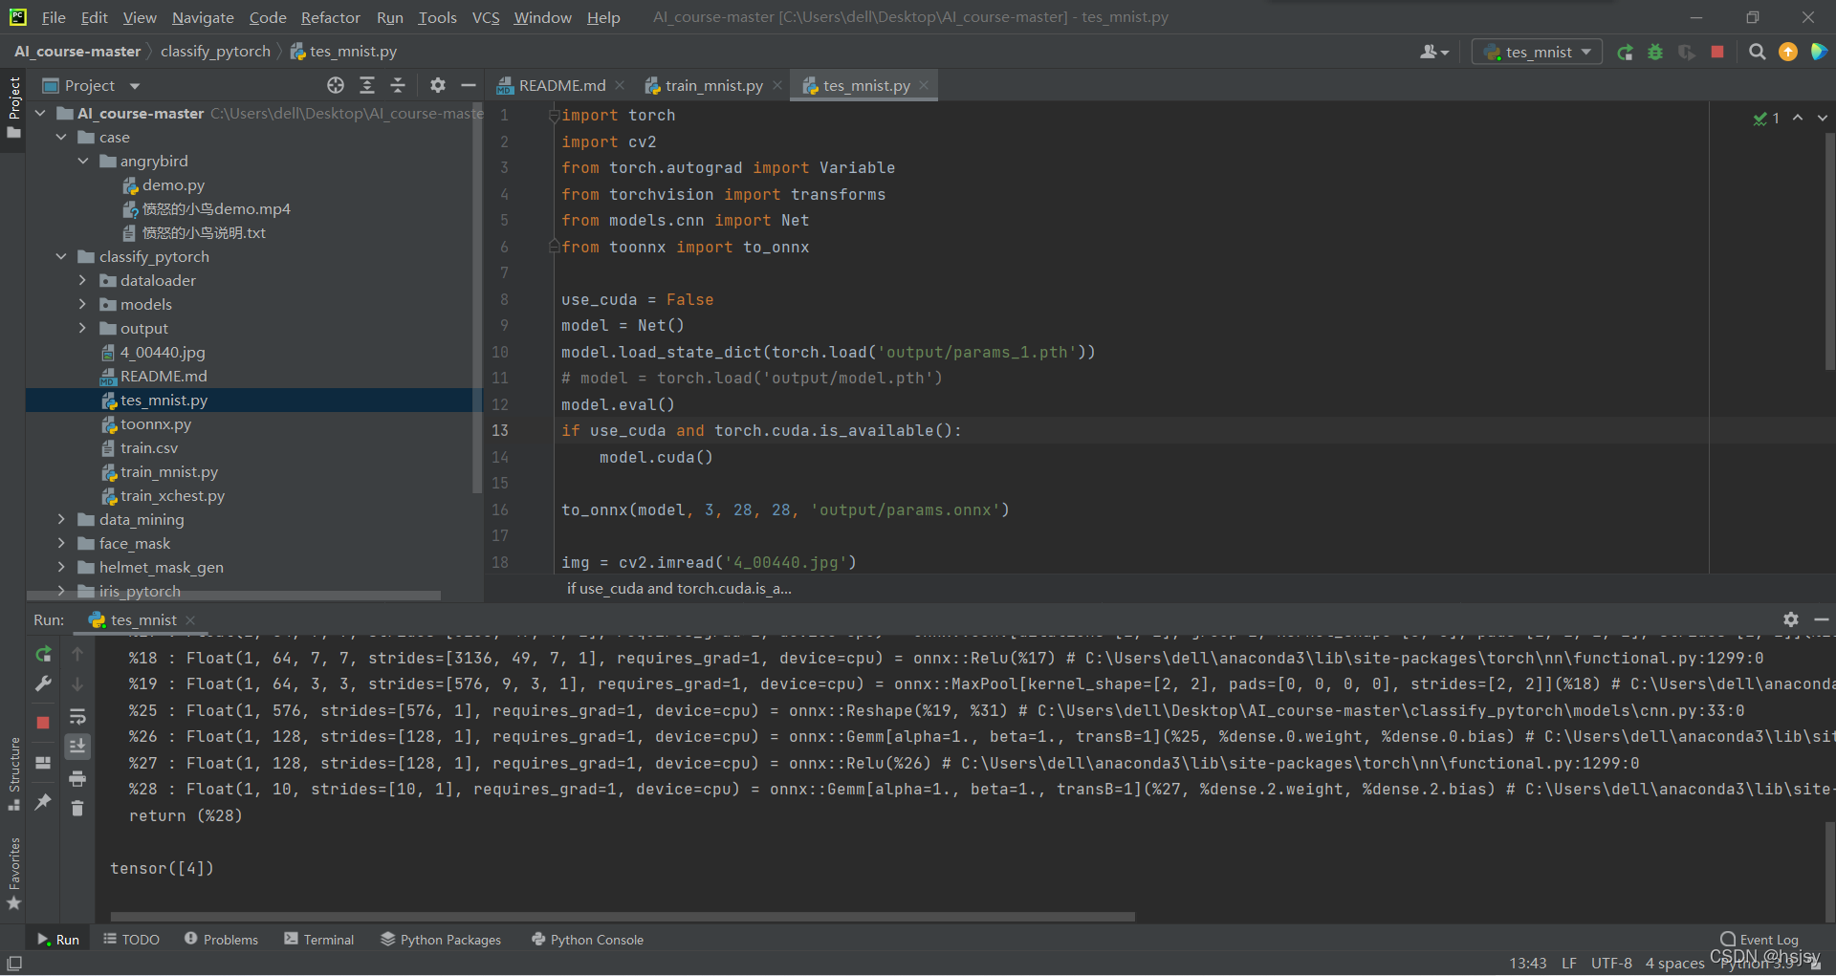
Task: Open run configuration wrench in Run panel
Action: click(x=43, y=683)
